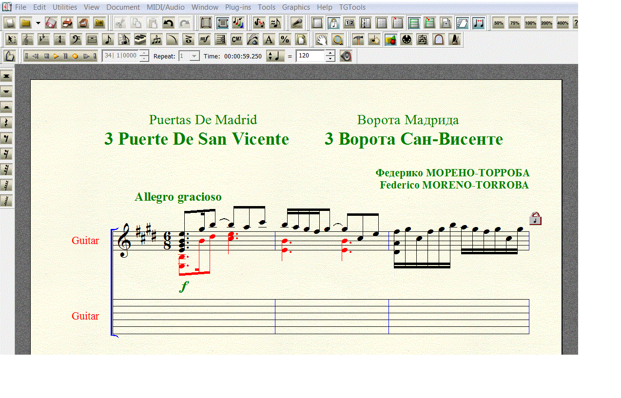Select the Simple Entry eighth-note tool
The width and height of the screenshot is (621, 398).
pyautogui.click(x=108, y=39)
